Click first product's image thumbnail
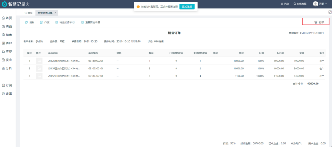The height and width of the screenshot is (147, 332). [x=39, y=61]
